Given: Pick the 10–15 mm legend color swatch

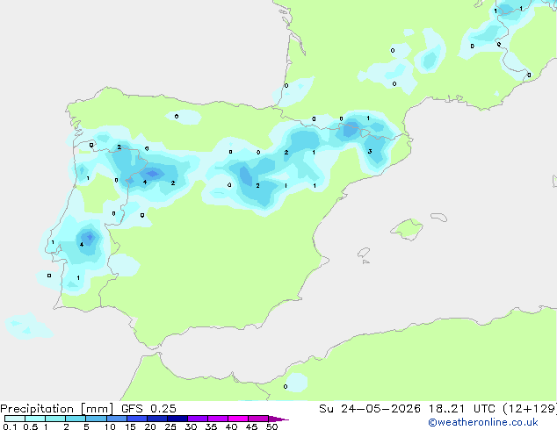Looking at the screenshot, I should (x=116, y=419).
